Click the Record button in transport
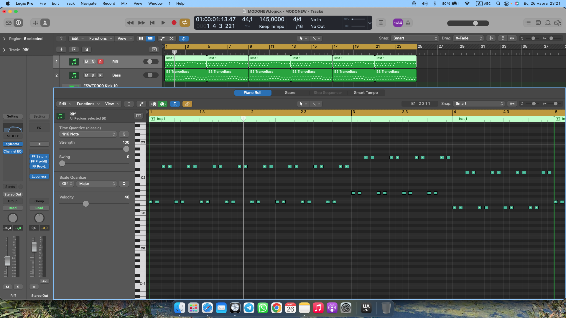The image size is (566, 318). (x=174, y=23)
